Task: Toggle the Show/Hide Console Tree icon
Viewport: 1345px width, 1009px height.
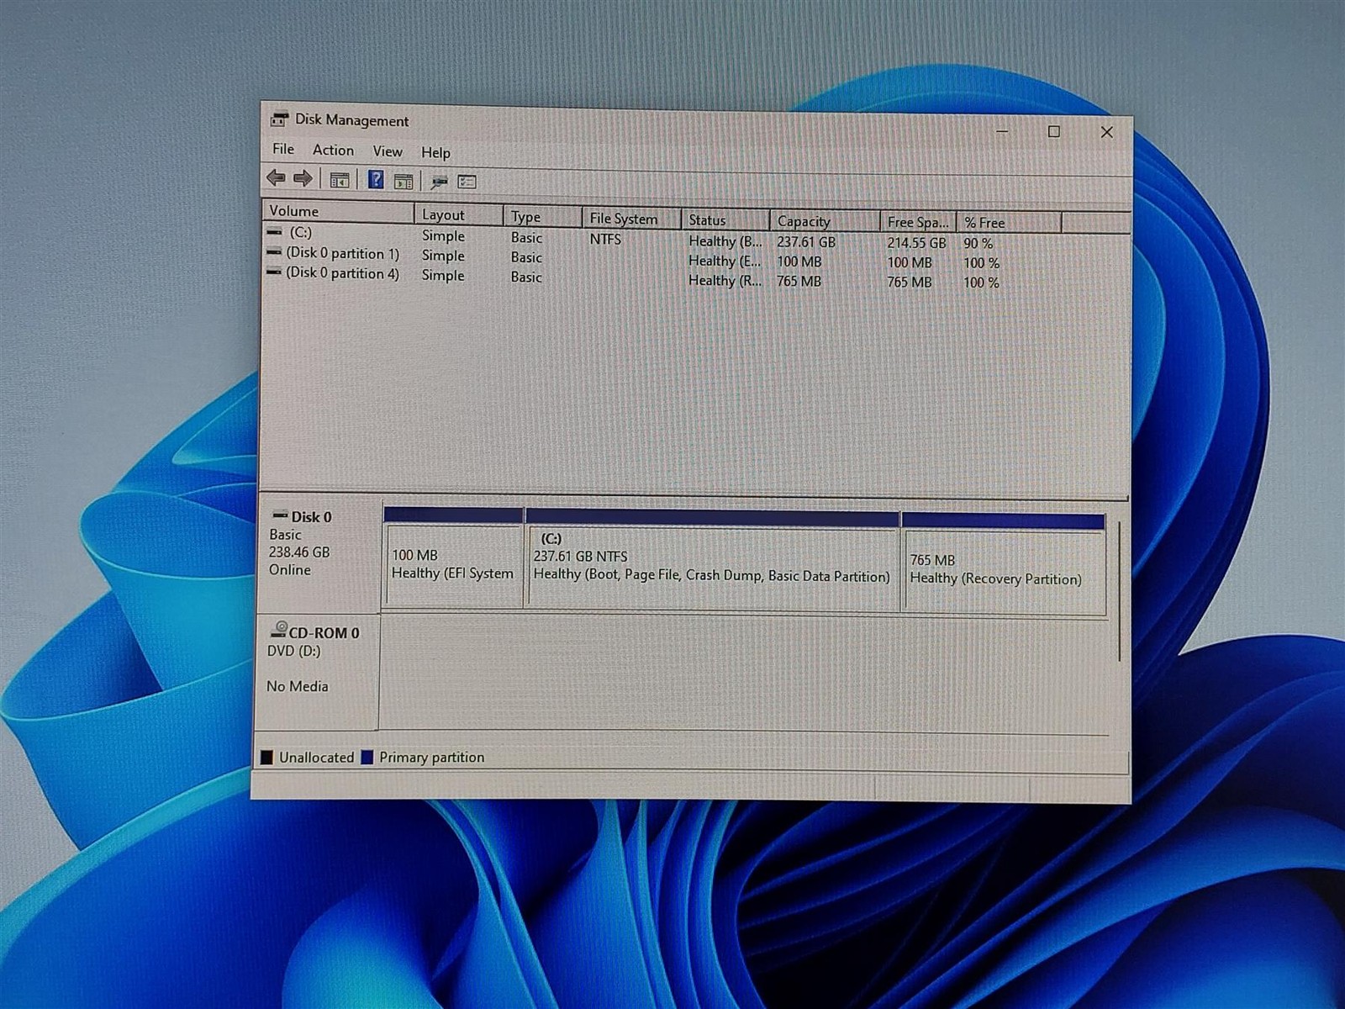Action: [x=340, y=180]
